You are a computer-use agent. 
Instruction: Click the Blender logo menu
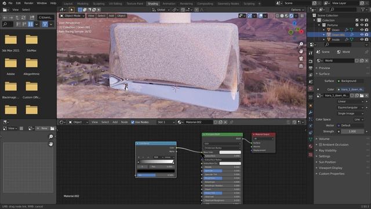pyautogui.click(x=4, y=3)
